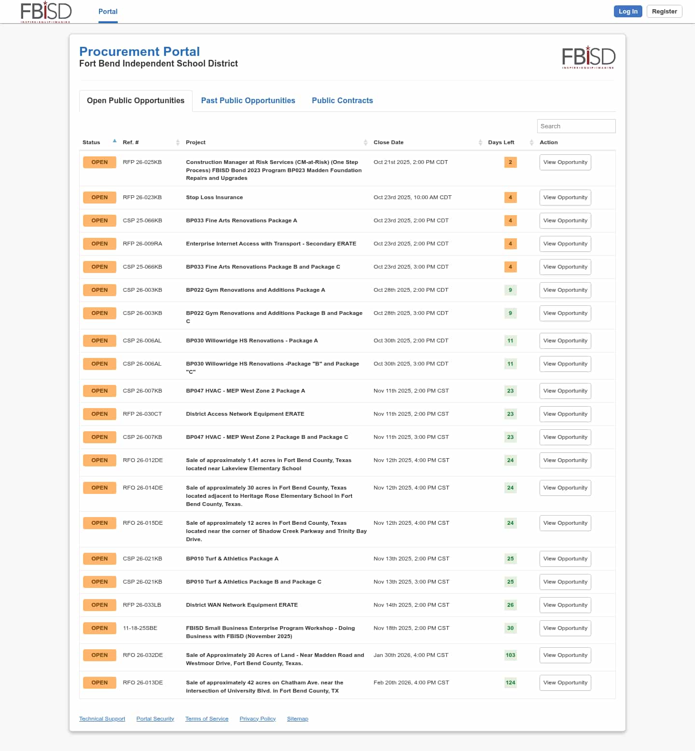Click the FBISD logo beside Procurement Portal
695x751 pixels.
588,57
